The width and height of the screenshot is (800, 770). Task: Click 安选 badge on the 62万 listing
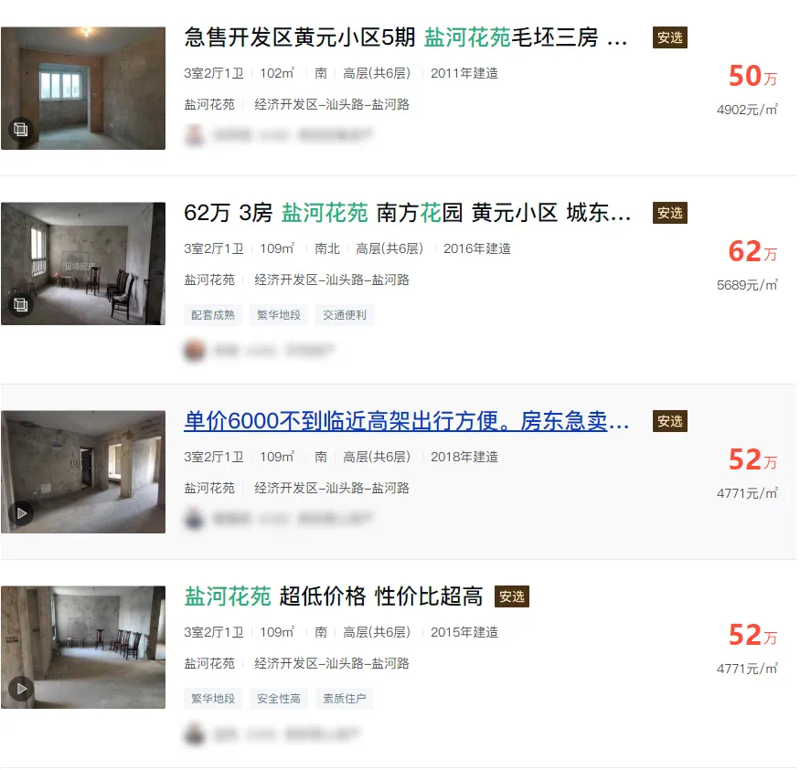670,213
